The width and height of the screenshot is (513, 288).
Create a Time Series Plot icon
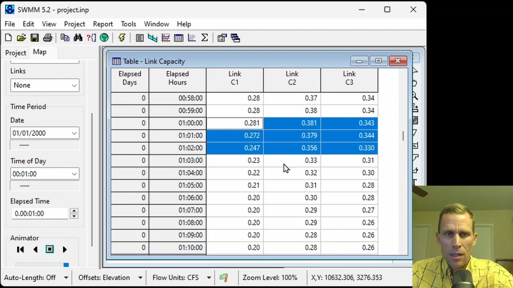point(166,38)
